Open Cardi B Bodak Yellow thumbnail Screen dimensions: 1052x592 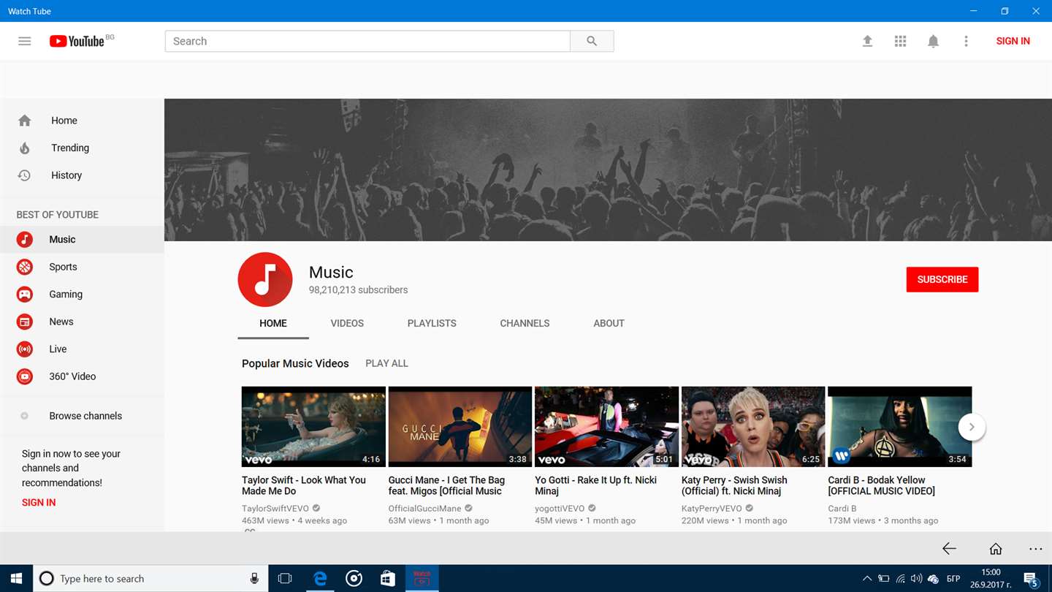(x=899, y=427)
